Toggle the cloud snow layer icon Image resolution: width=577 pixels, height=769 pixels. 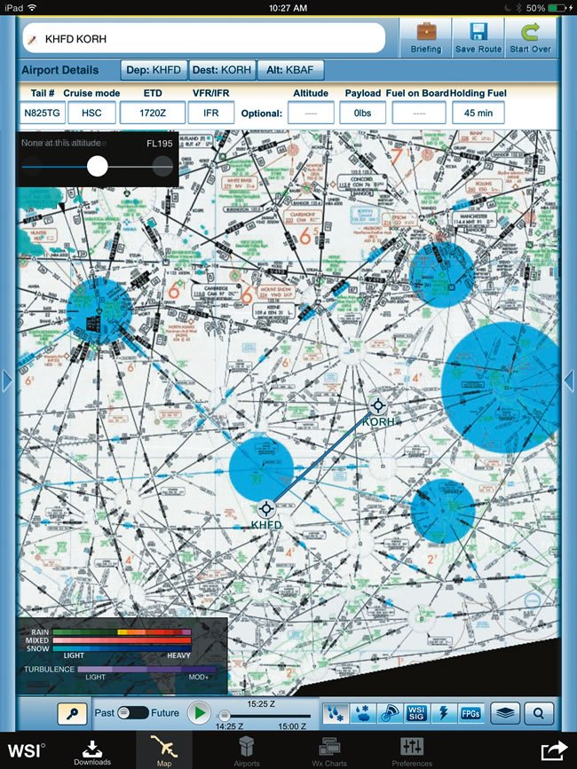(363, 713)
